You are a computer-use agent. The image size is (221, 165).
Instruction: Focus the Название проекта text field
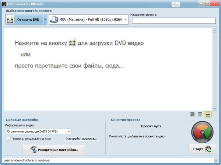pyautogui.click(x=173, y=21)
